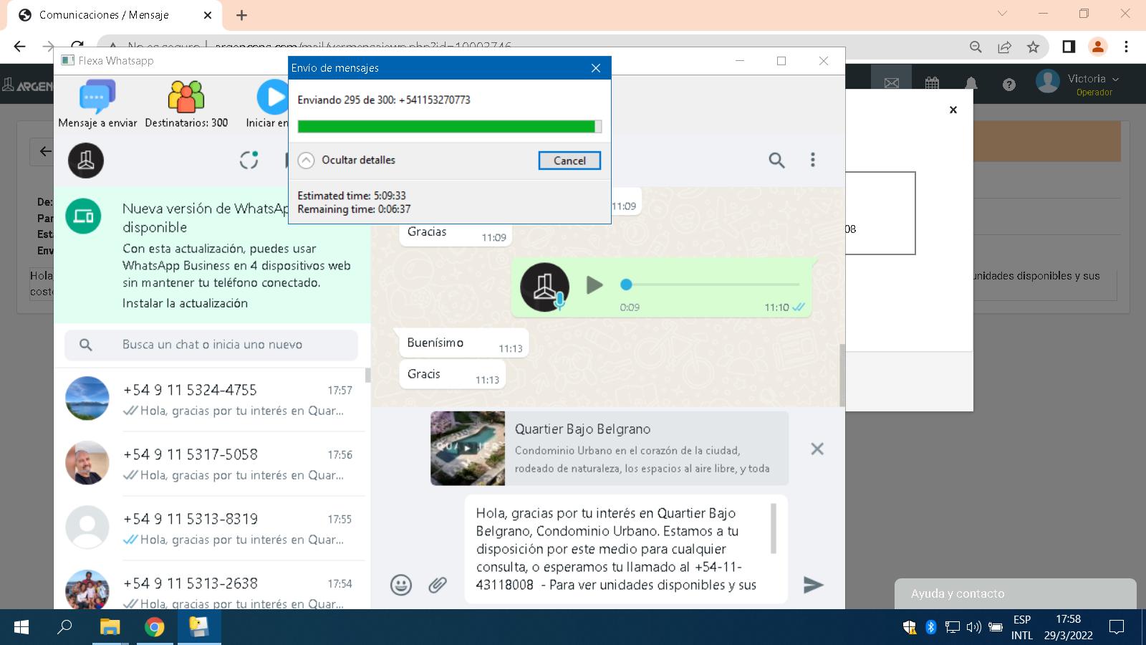Send the message with the arrow icon

tap(813, 585)
